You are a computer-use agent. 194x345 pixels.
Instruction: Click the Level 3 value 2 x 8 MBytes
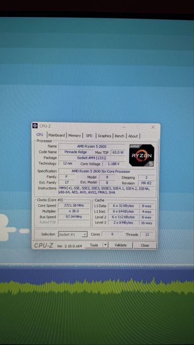(123, 222)
